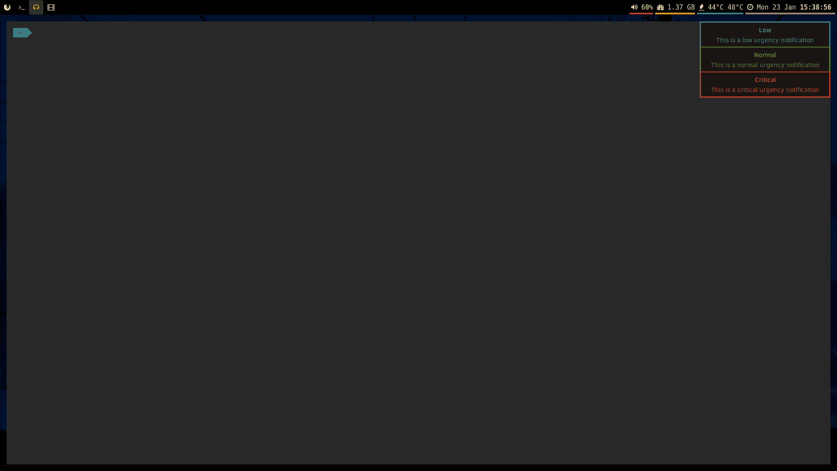Expand the Normal urgency notification
The image size is (837, 471).
point(765,60)
